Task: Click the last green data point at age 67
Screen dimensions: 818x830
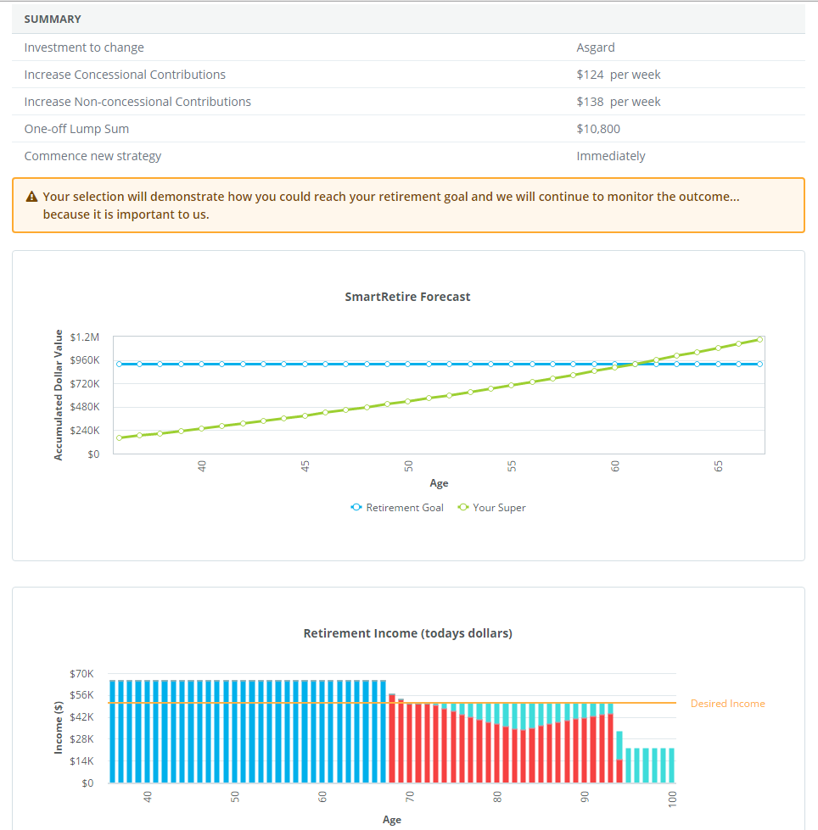Action: coord(759,339)
